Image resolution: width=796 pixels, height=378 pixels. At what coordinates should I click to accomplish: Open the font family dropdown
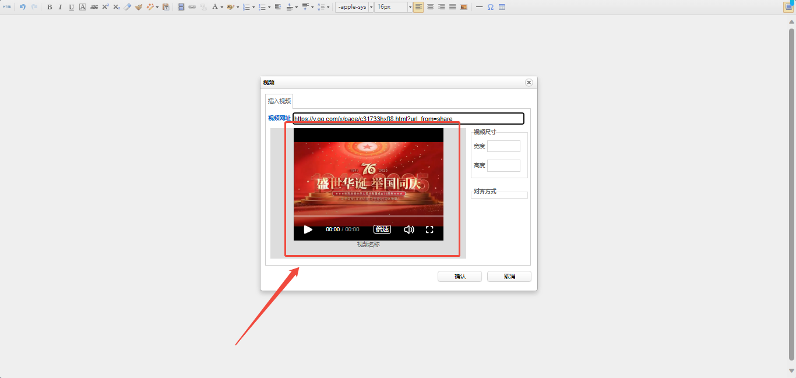354,7
